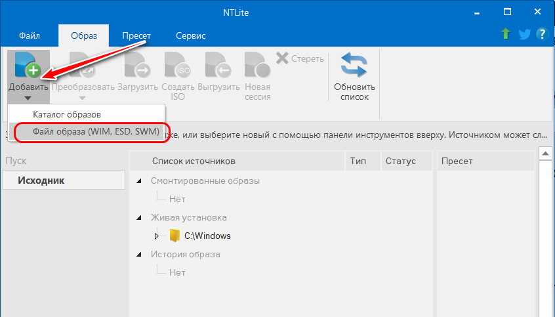Screen dimensions: 555x317
Task: Collapse the История образа group
Action: click(x=139, y=254)
